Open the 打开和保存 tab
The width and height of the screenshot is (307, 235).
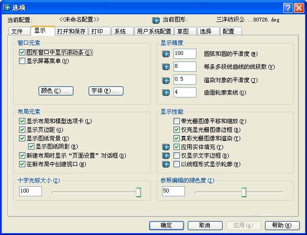click(x=72, y=31)
